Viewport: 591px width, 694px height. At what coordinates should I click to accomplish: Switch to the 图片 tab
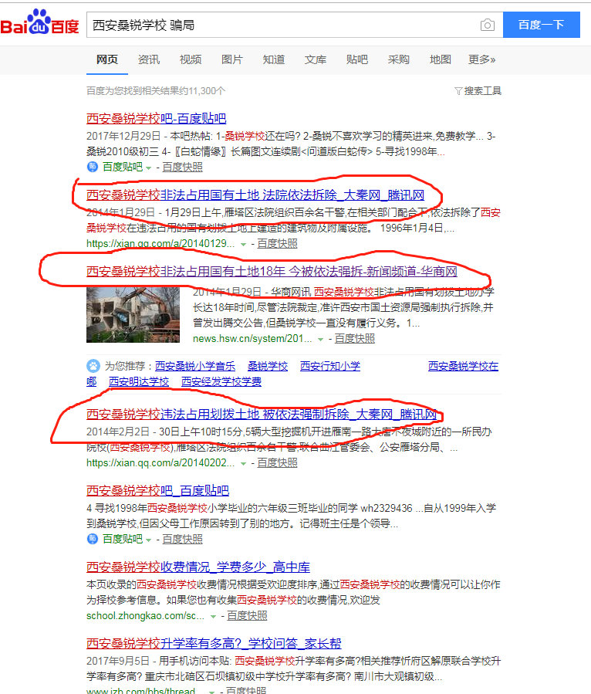coord(232,59)
